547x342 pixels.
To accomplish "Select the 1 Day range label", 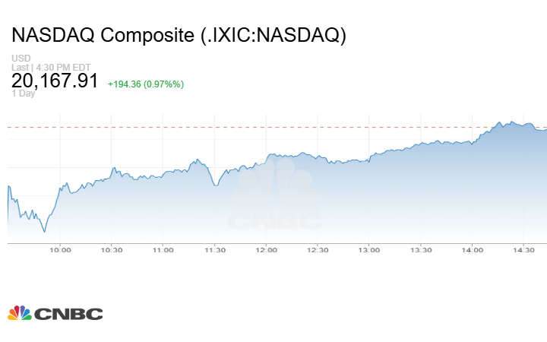I will [22, 94].
